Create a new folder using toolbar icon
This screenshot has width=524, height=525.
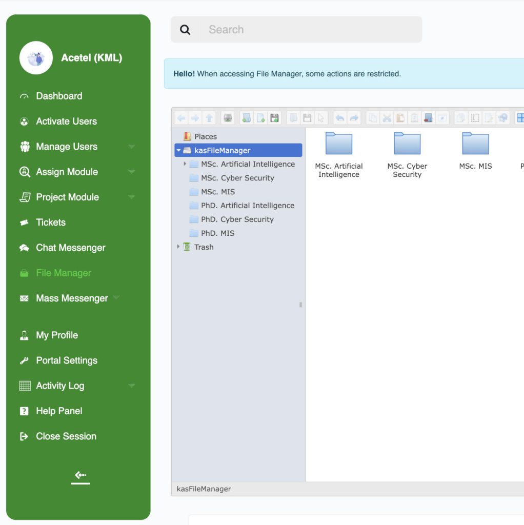(247, 118)
